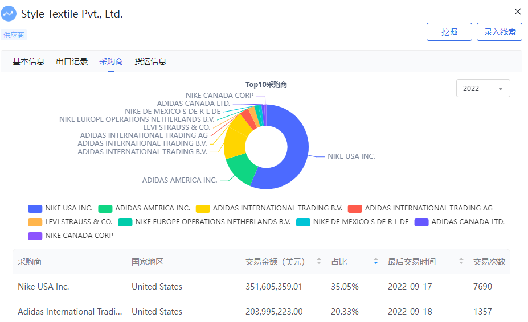Click the Top10采购商 chart title
The width and height of the screenshot is (528, 322).
click(266, 84)
